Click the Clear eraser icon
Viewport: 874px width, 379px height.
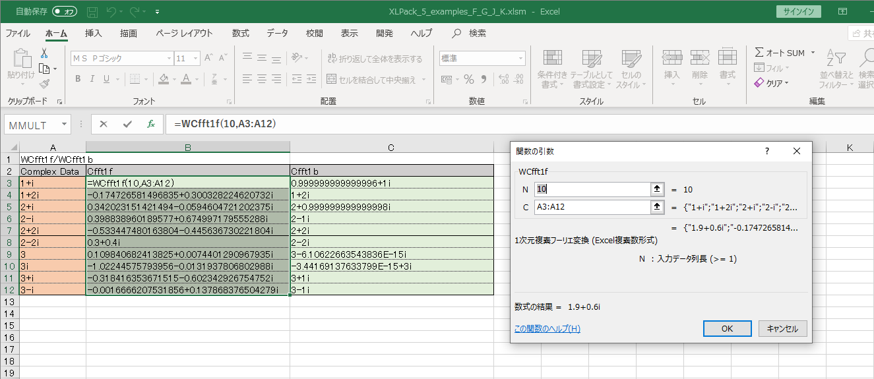[759, 83]
